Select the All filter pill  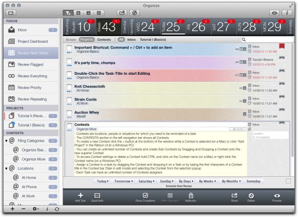[121, 40]
